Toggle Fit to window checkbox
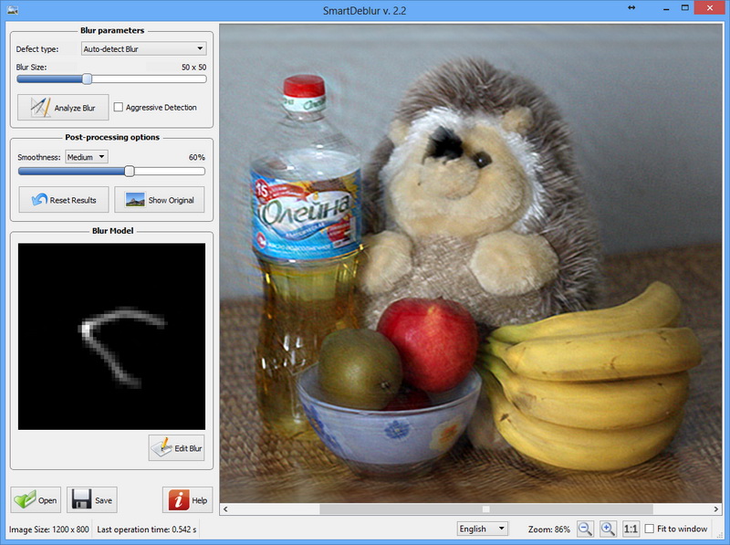The image size is (730, 545). pos(650,529)
